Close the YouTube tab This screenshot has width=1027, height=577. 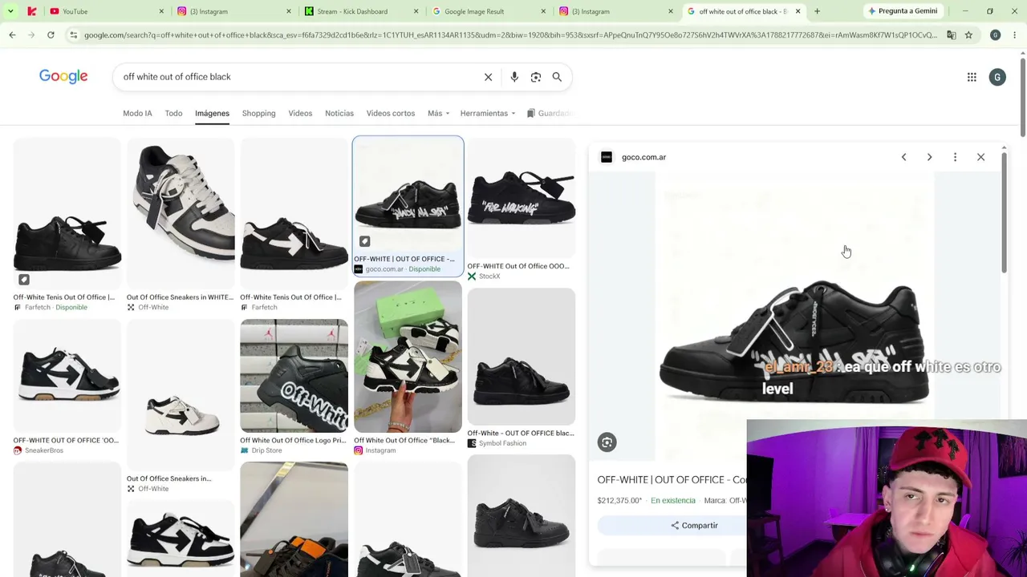161,11
